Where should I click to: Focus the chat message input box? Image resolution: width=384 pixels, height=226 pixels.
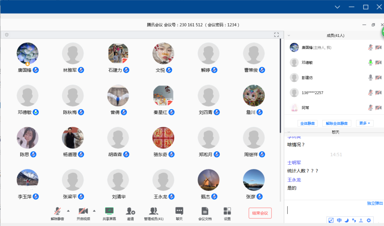pyautogui.click(x=334, y=210)
